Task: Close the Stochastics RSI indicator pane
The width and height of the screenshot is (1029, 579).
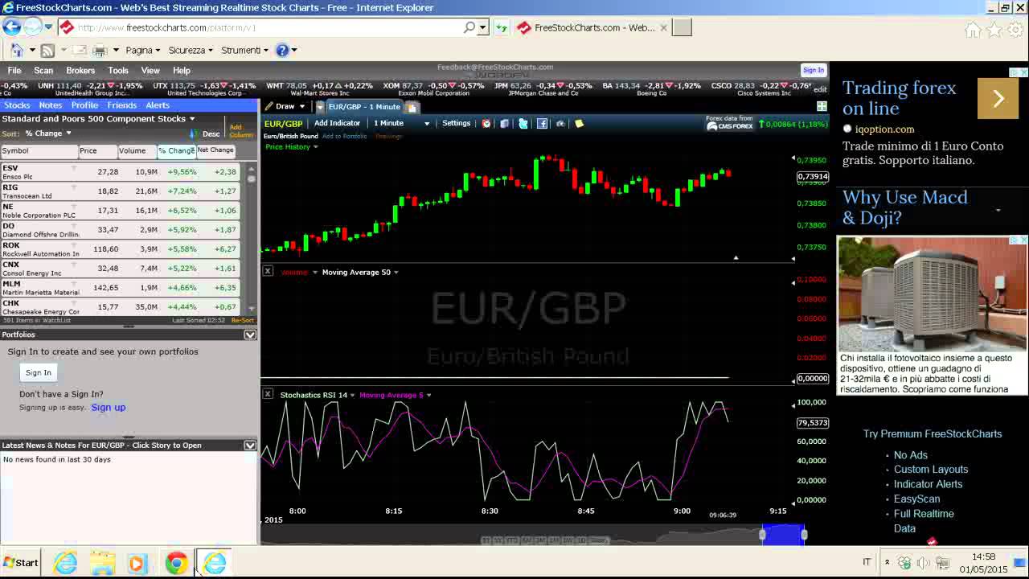Action: [x=268, y=395]
